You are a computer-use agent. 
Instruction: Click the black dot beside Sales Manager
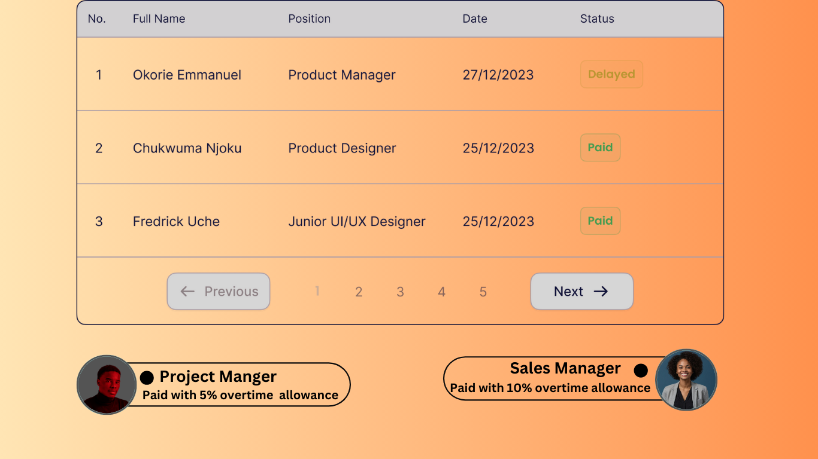tap(641, 371)
